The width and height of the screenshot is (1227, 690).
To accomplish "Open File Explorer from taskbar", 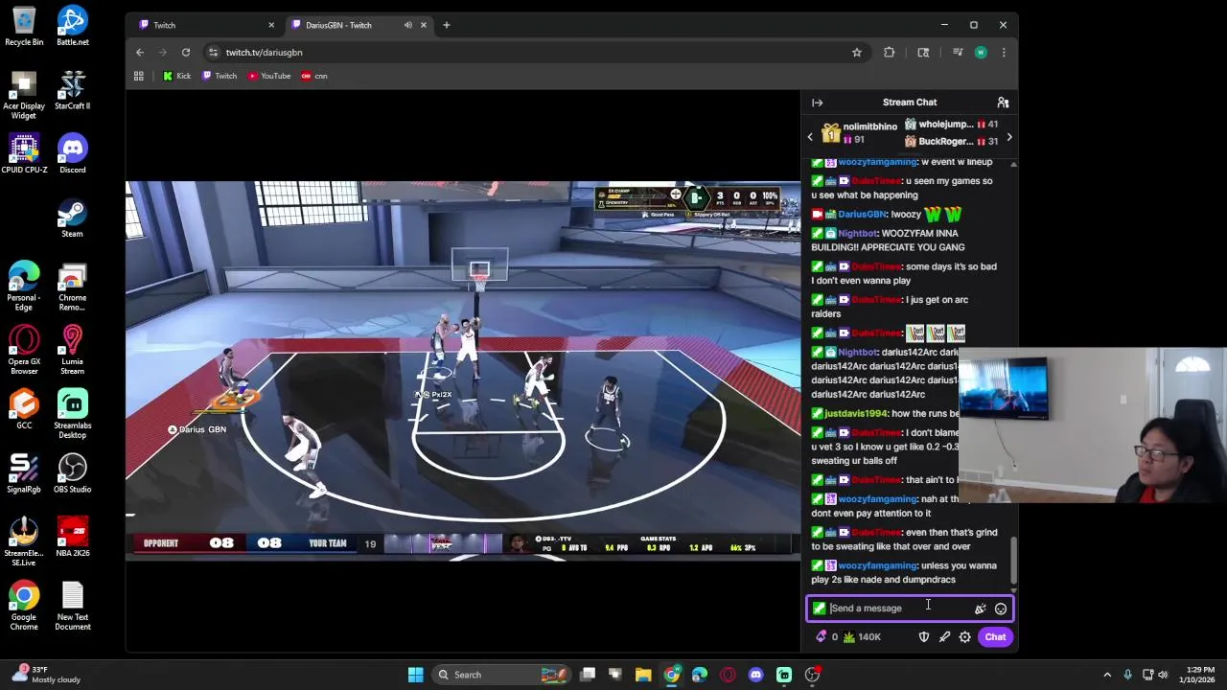I will point(643,675).
